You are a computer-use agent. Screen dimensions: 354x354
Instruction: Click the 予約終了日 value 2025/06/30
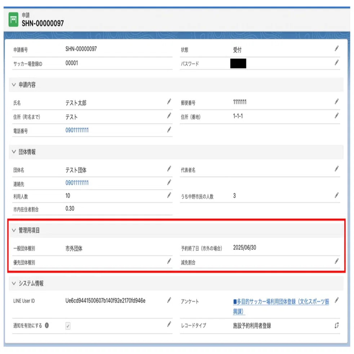244,248
